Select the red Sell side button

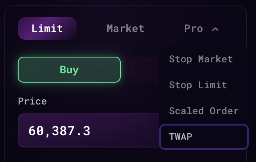click(145, 70)
